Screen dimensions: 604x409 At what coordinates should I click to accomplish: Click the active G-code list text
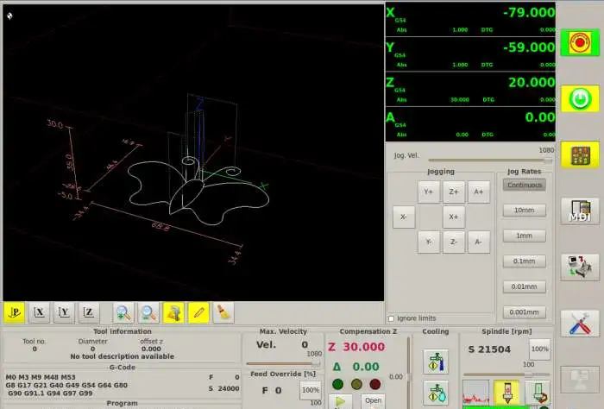pyautogui.click(x=66, y=385)
